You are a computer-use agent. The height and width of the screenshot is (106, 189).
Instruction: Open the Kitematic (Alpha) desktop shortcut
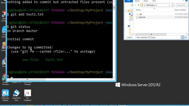(x=5, y=95)
